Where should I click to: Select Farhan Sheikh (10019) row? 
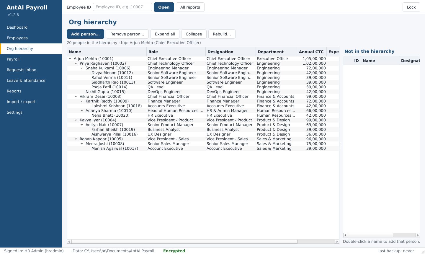pyautogui.click(x=203, y=130)
